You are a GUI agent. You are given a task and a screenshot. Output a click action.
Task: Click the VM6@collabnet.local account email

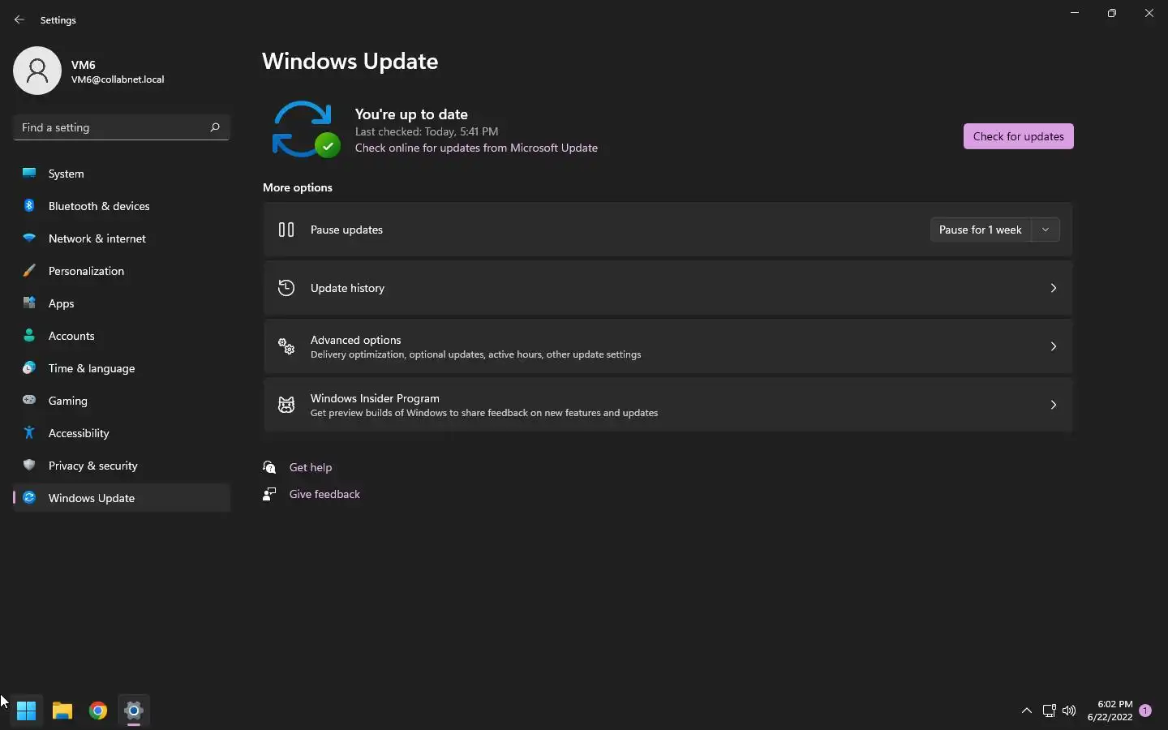[x=118, y=79]
